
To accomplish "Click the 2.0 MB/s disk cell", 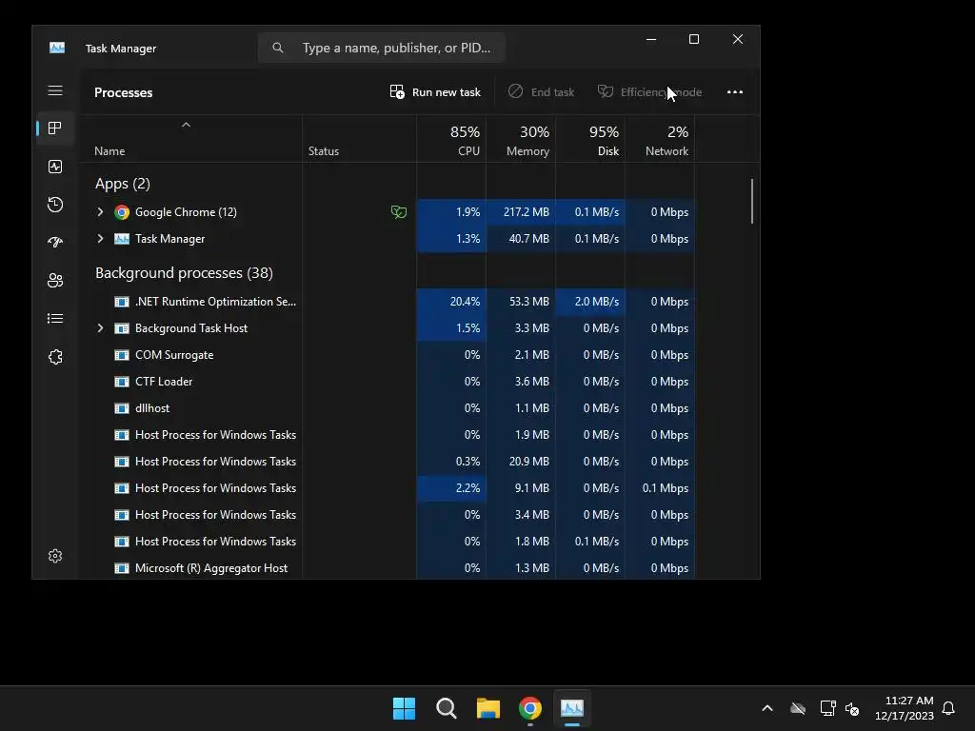I will click(590, 302).
